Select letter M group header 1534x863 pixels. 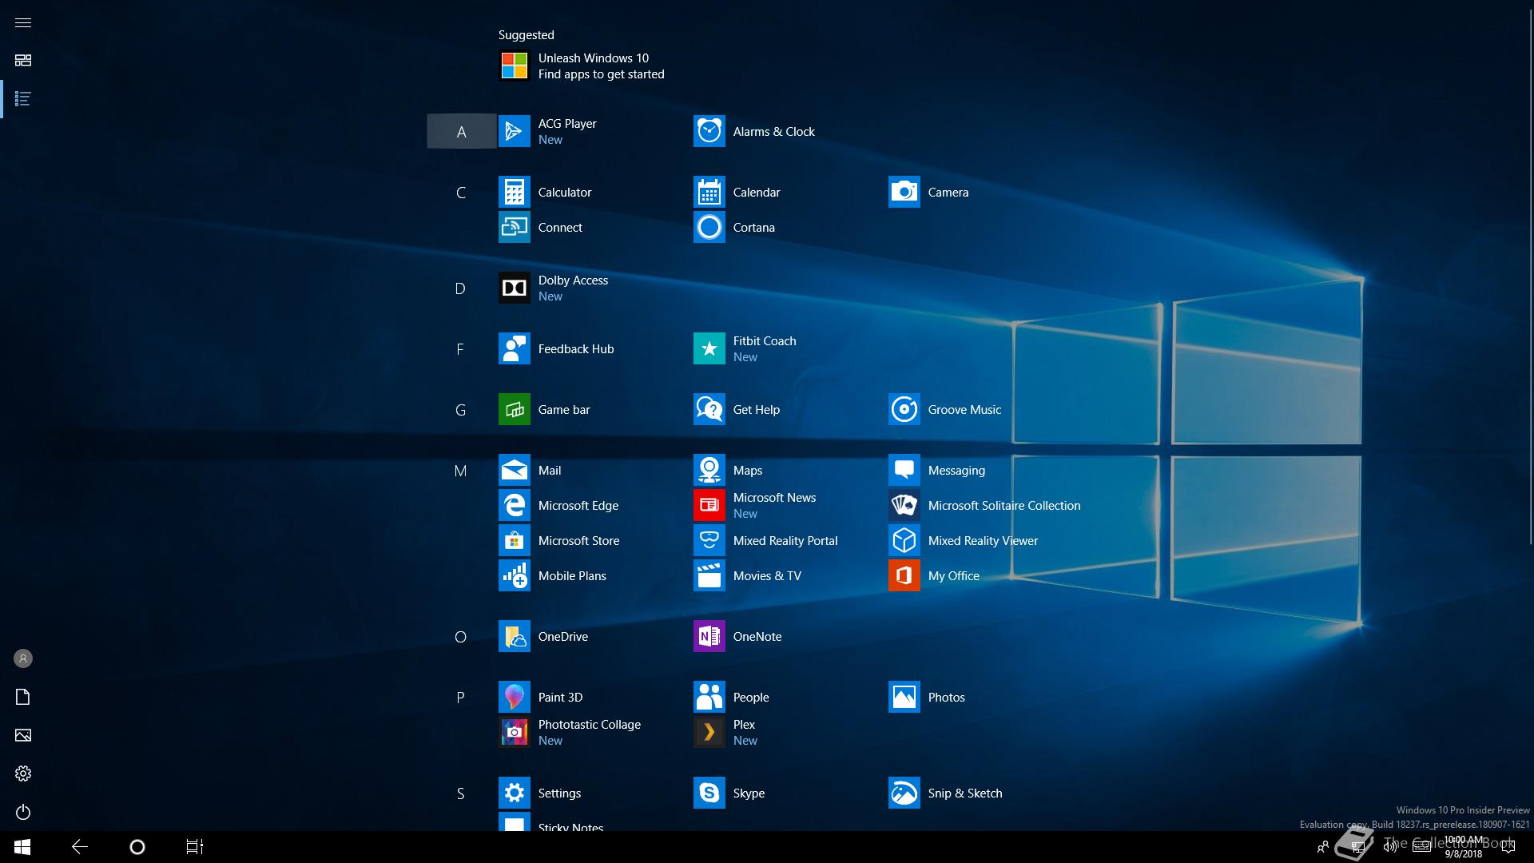point(460,471)
